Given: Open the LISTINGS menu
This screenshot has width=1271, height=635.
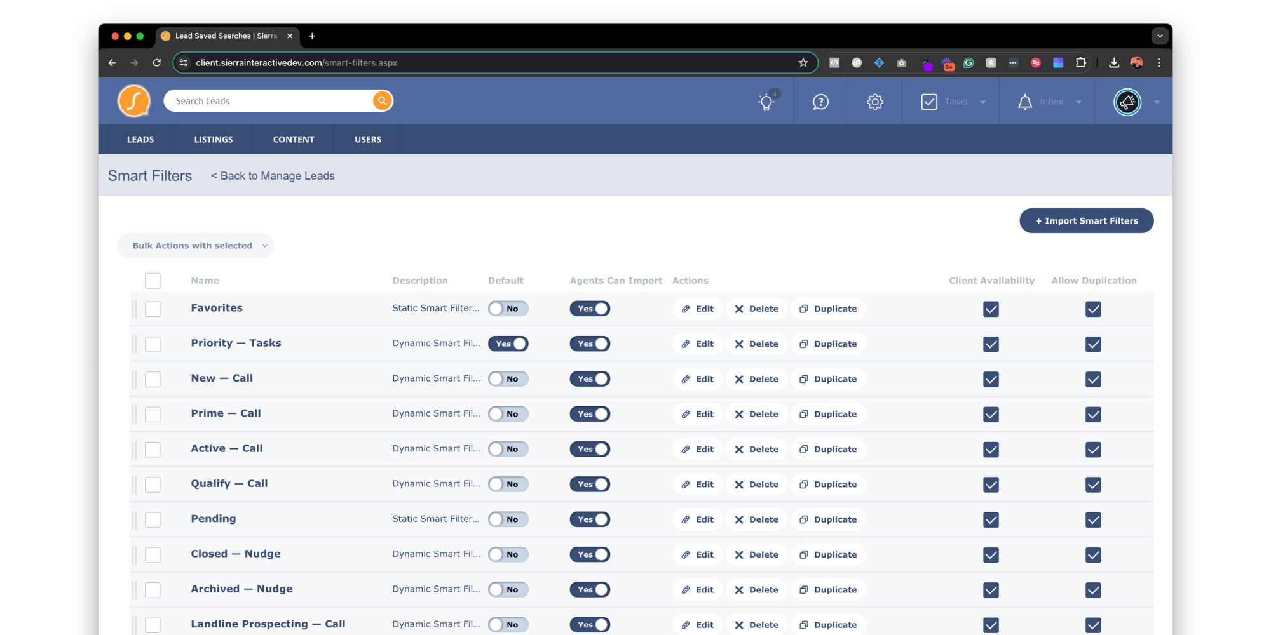Looking at the screenshot, I should pos(214,140).
